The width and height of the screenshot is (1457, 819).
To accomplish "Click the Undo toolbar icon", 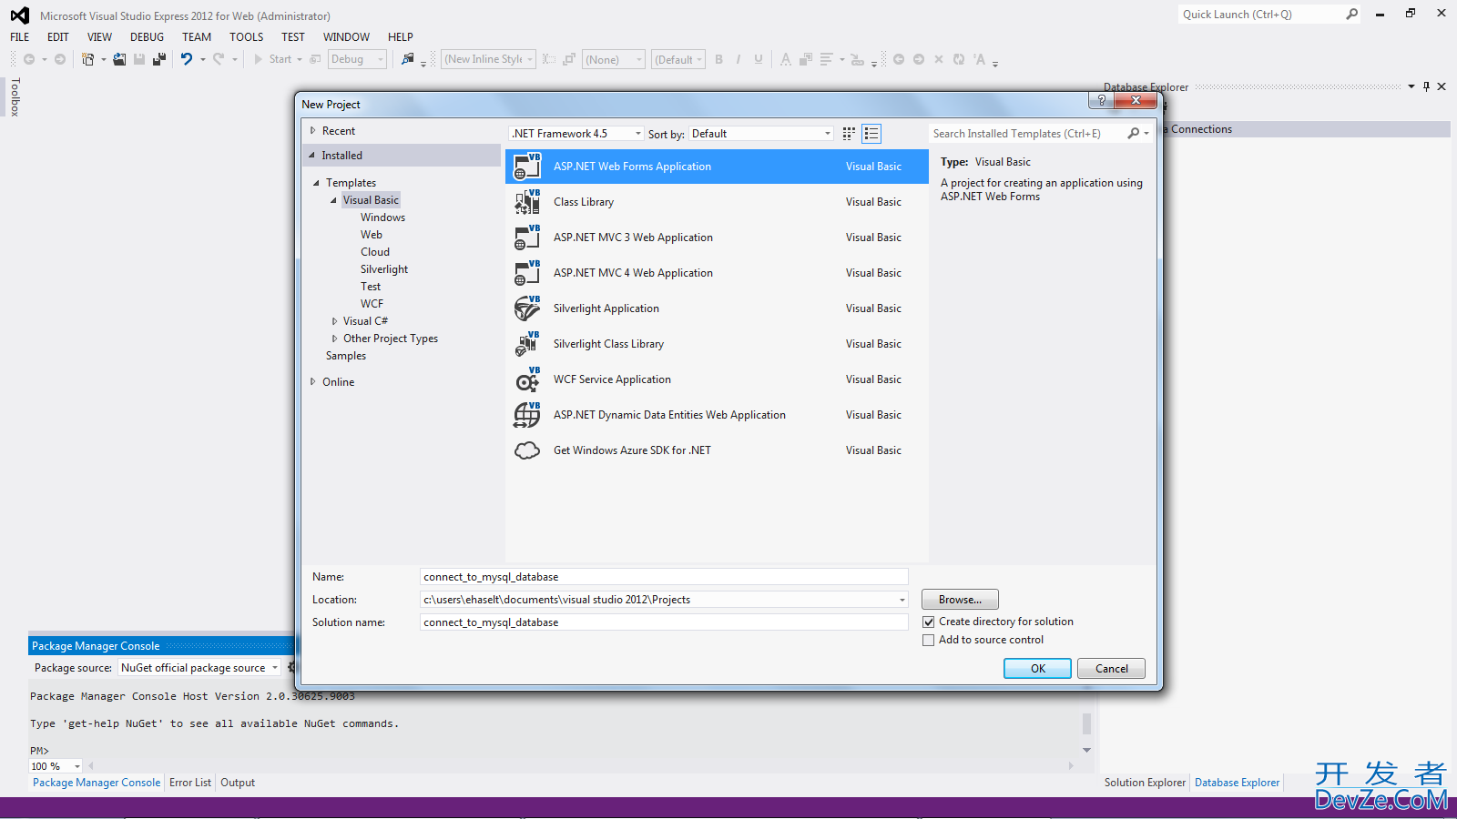I will 187,59.
